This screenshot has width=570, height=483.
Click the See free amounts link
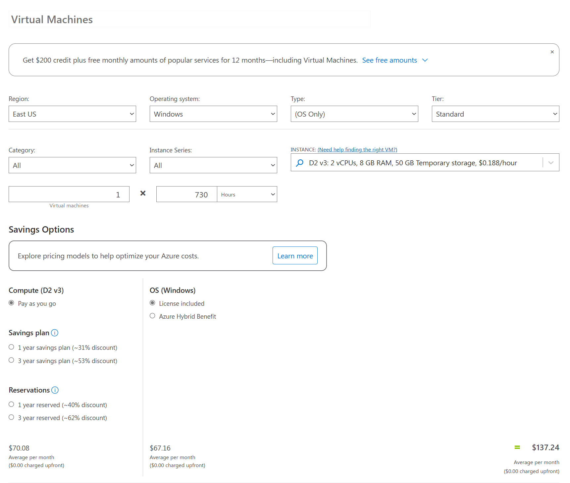click(x=389, y=60)
